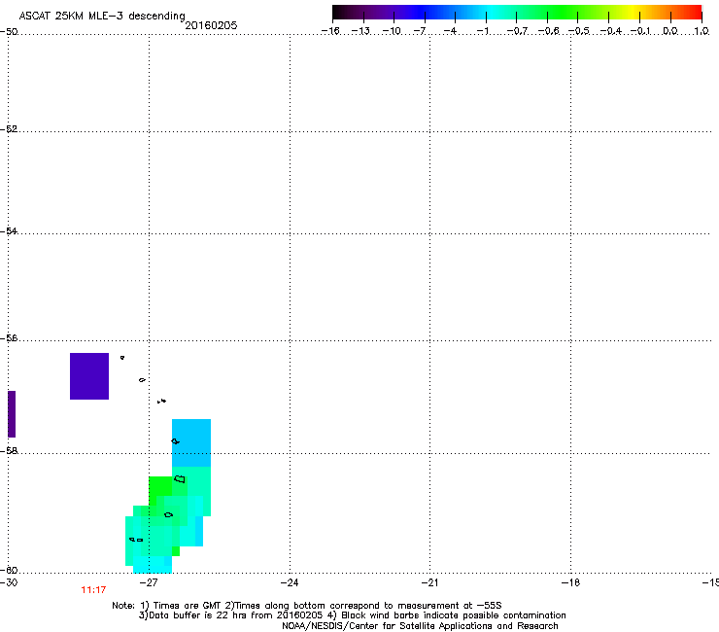Viewport: 719px width, 632px height.
Task: Click the square island outline on the teal cell
Action: pos(180,479)
